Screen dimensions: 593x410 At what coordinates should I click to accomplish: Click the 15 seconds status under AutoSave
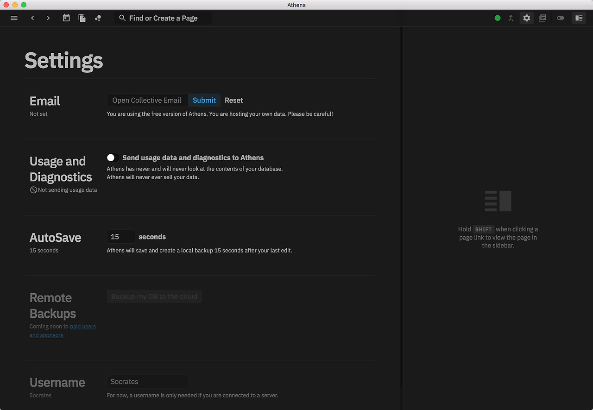44,251
